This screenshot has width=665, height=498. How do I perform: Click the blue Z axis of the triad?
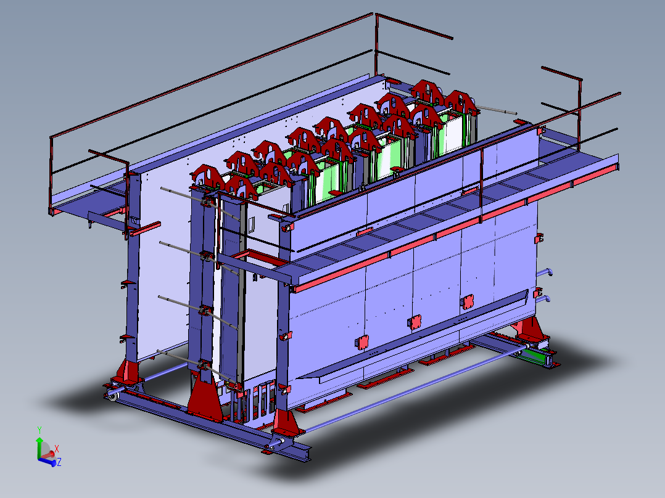click(47, 462)
